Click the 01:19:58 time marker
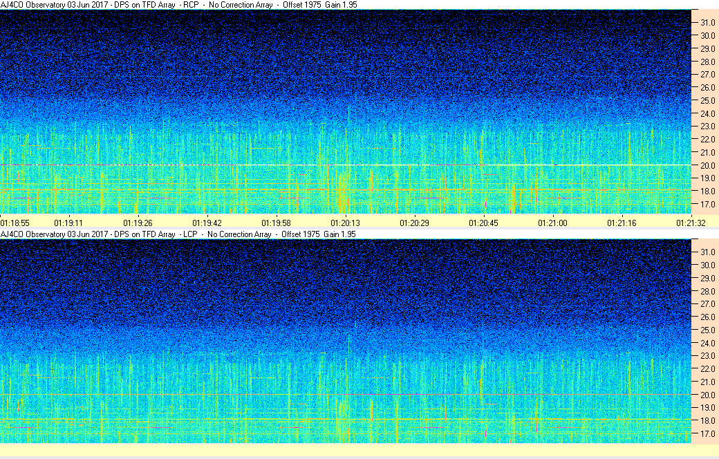 point(276,223)
